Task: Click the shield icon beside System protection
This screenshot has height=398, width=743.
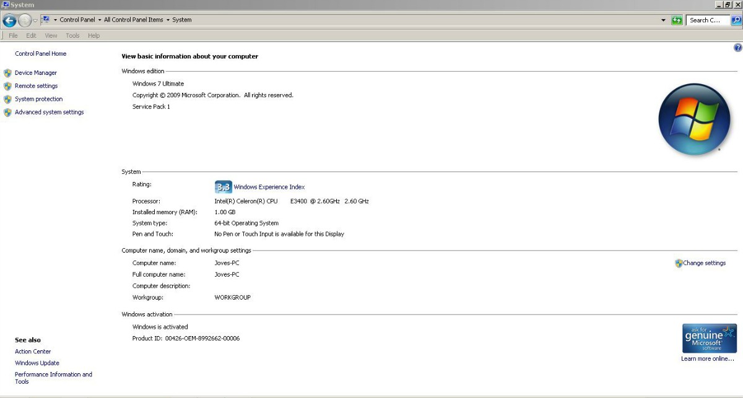Action: (x=7, y=99)
